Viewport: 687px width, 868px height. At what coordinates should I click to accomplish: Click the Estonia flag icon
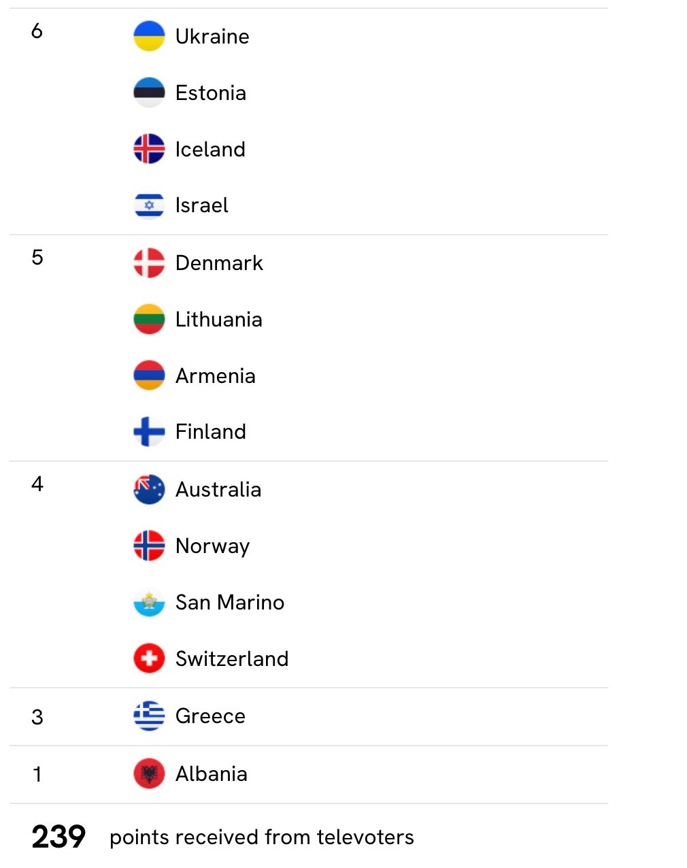(x=149, y=93)
